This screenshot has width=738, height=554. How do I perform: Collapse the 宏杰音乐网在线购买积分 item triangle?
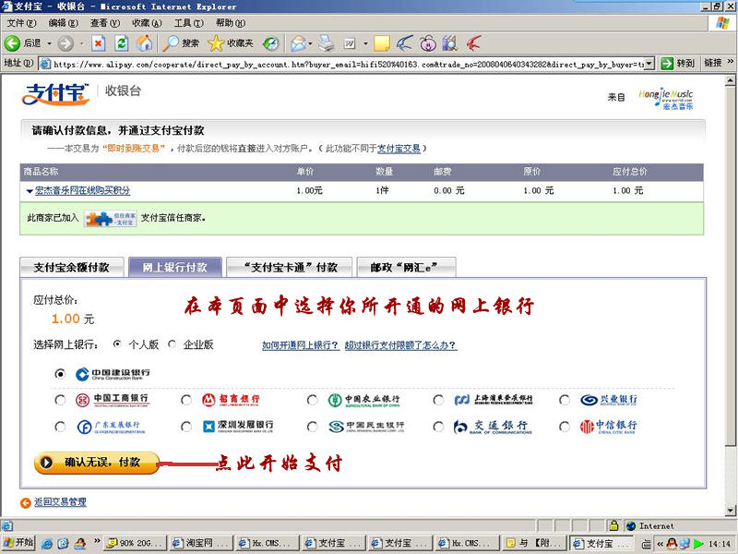click(30, 191)
